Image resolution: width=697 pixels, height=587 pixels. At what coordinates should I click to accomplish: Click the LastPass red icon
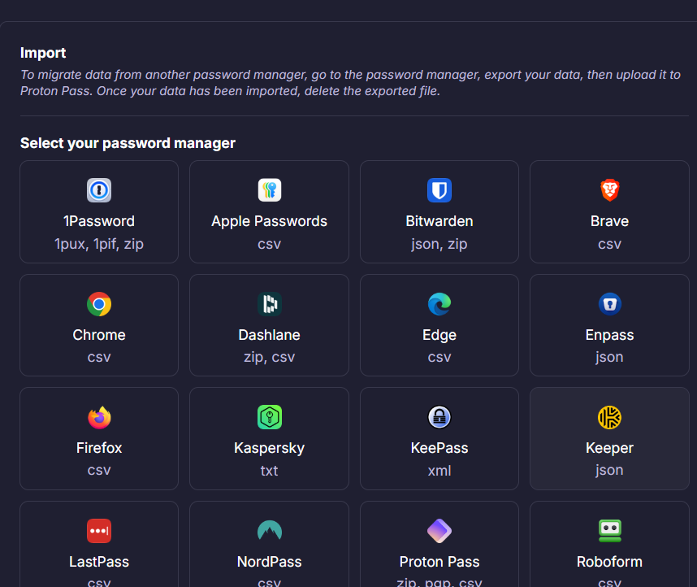pos(99,531)
